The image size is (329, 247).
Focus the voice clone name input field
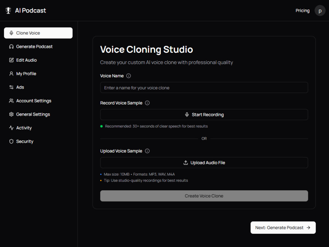point(204,88)
